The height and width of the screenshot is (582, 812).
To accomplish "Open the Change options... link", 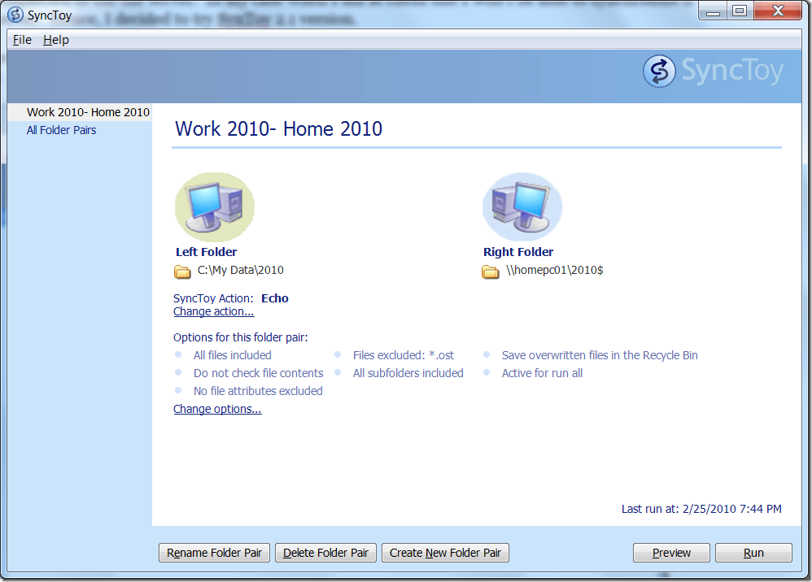I will coord(217,409).
